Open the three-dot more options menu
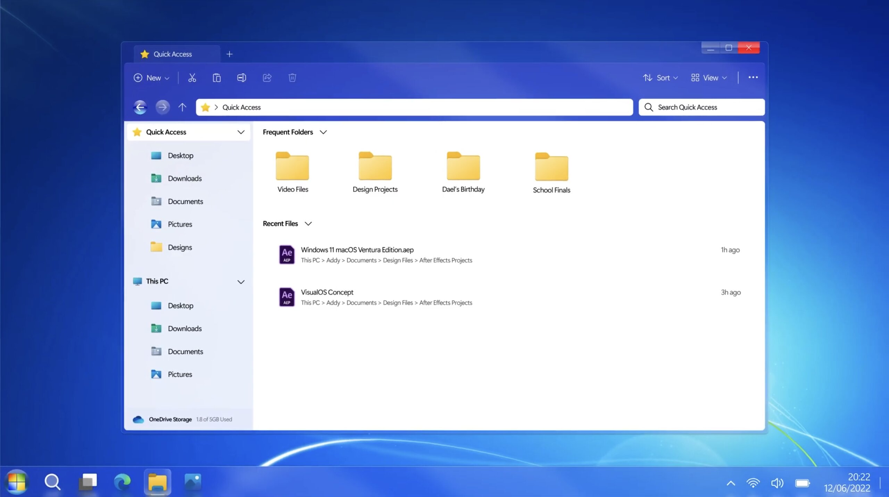Screen dimensions: 889x497 click(753, 77)
